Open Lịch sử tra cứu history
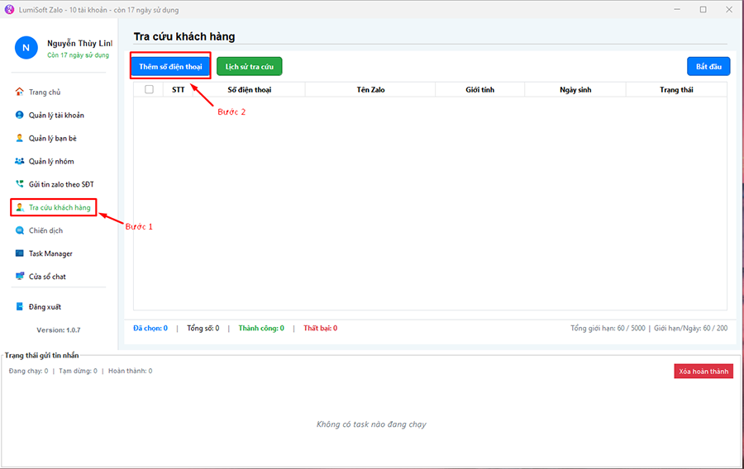Screen dimensions: 744x469 click(x=249, y=66)
